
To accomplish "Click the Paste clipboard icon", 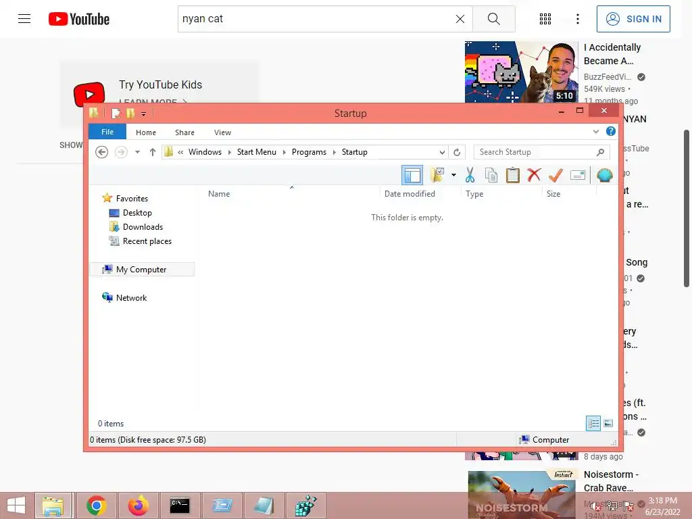I will tap(512, 175).
